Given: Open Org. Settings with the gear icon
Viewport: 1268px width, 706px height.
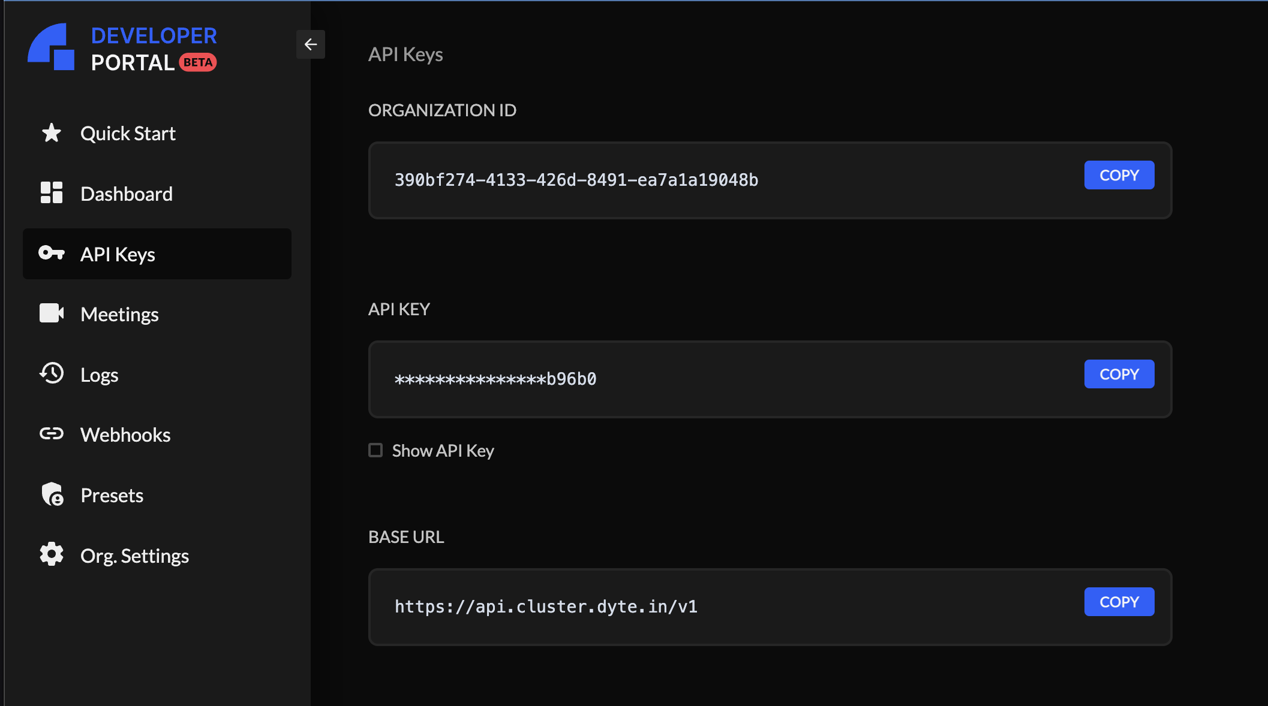Looking at the screenshot, I should [x=52, y=554].
